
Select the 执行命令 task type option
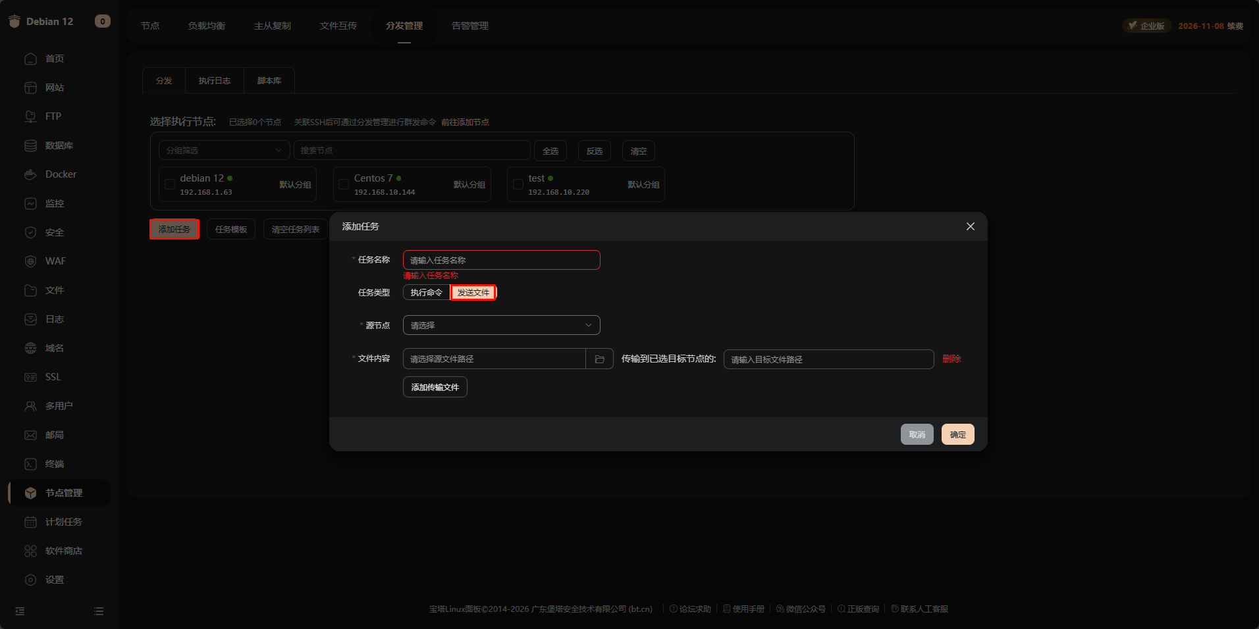point(426,293)
